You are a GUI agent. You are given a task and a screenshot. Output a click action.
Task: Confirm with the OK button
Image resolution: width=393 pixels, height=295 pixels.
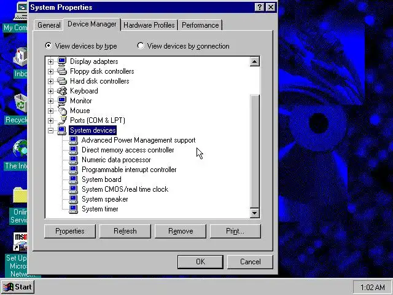pos(200,262)
